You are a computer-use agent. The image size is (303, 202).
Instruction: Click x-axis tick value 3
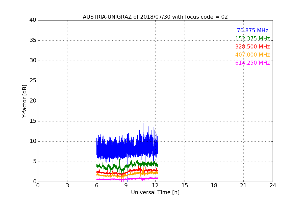(x=67, y=186)
